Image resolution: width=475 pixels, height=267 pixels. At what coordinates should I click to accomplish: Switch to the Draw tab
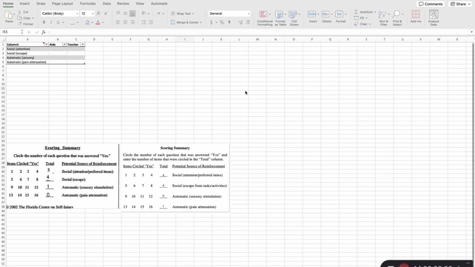(41, 3)
